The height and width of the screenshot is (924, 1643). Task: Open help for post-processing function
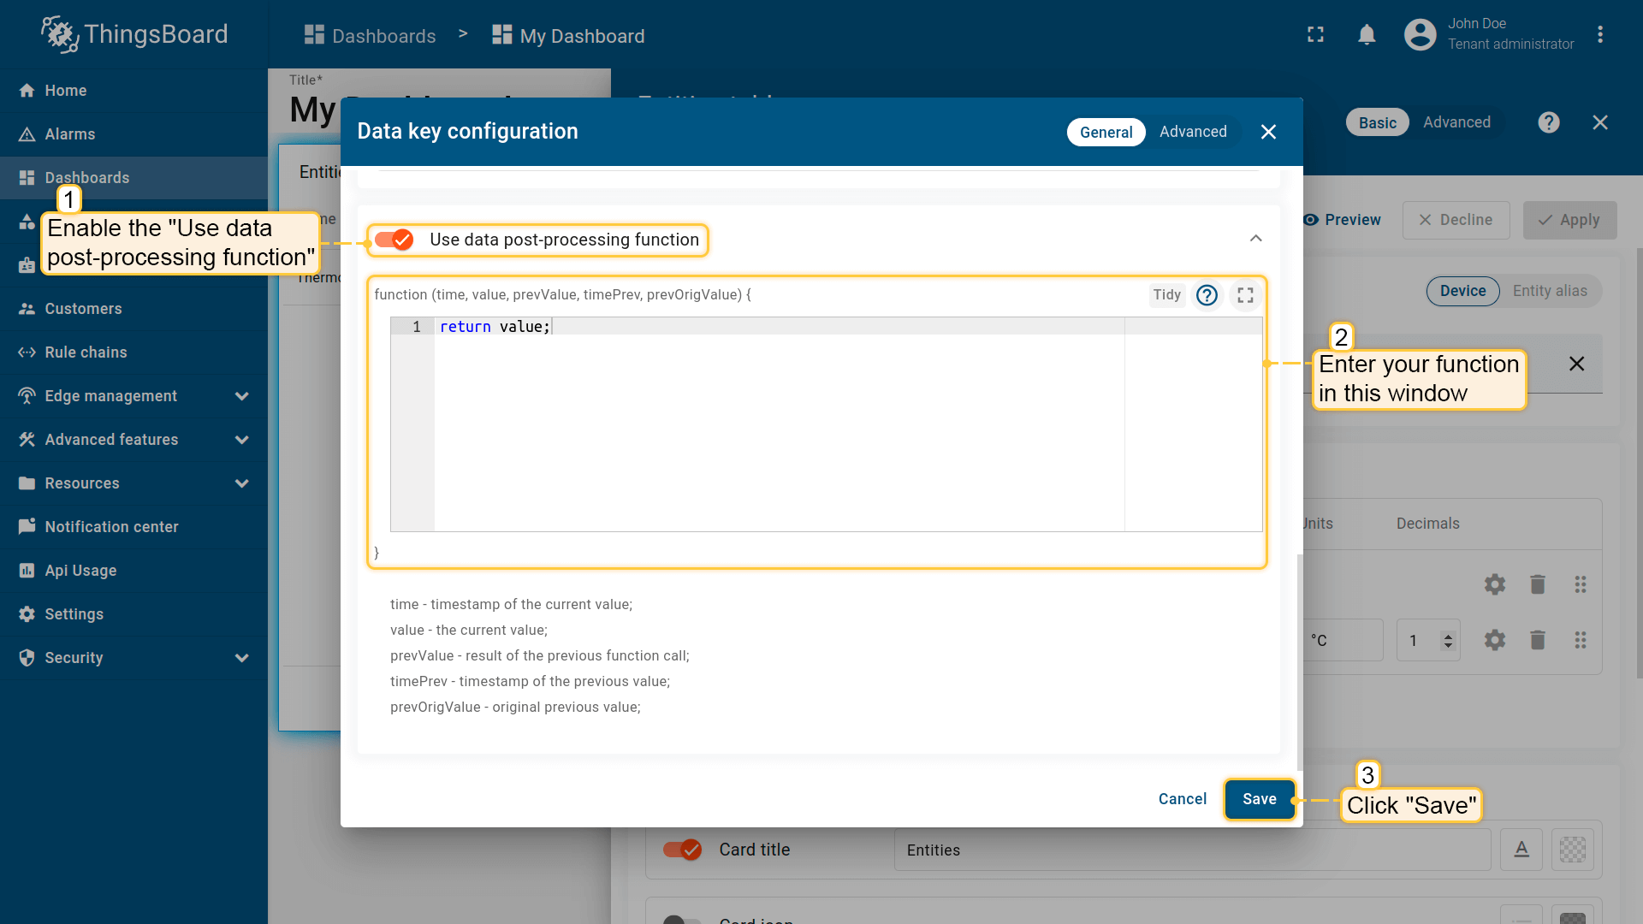(x=1207, y=295)
